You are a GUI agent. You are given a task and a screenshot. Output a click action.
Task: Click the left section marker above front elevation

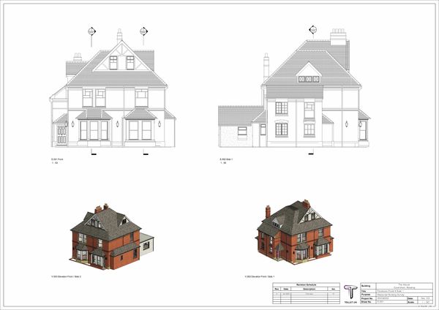pos(91,31)
